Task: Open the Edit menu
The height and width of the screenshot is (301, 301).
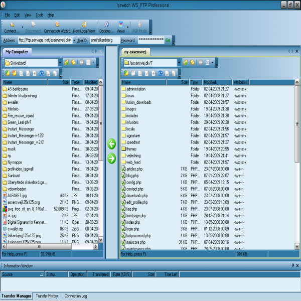Action: (17, 15)
